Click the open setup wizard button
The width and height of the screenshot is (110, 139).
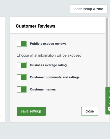click(x=89, y=9)
